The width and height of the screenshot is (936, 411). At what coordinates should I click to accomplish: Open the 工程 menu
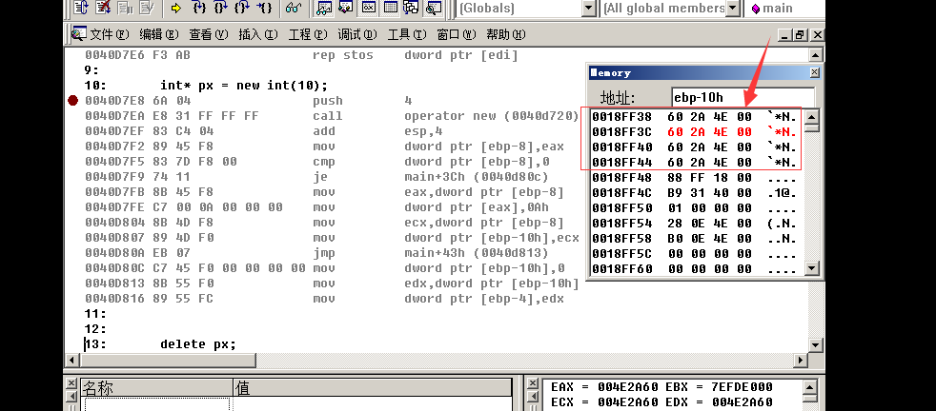(308, 34)
